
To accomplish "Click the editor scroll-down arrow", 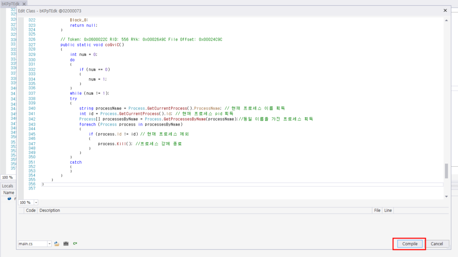I will coord(446,197).
